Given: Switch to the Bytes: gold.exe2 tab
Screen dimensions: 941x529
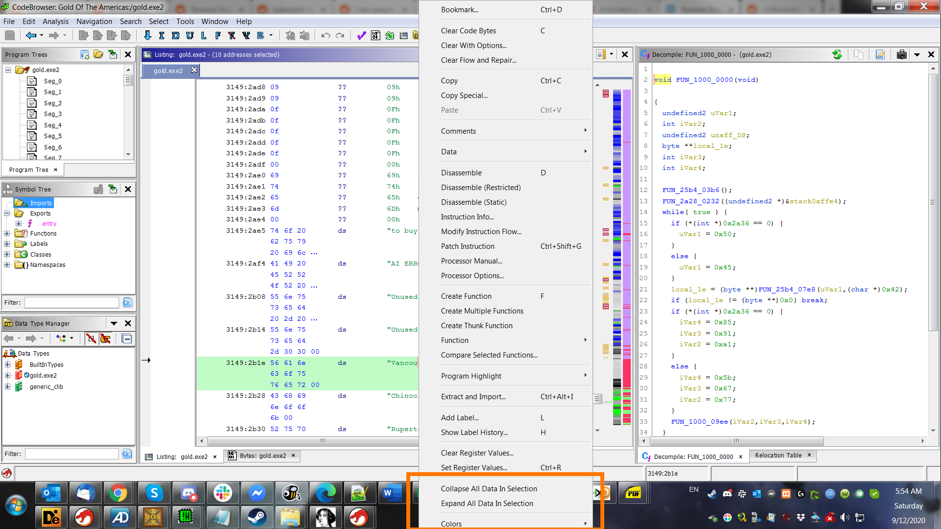Looking at the screenshot, I should coord(263,456).
